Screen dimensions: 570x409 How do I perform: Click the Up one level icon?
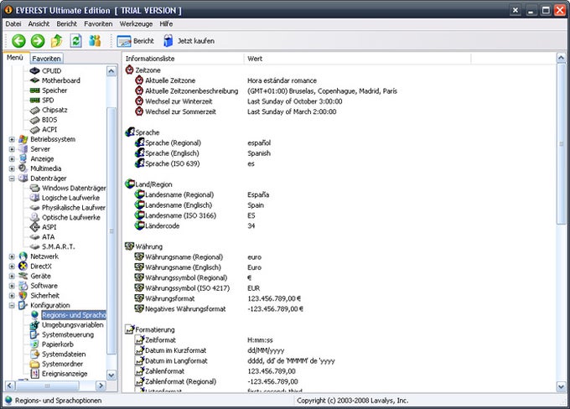click(57, 41)
